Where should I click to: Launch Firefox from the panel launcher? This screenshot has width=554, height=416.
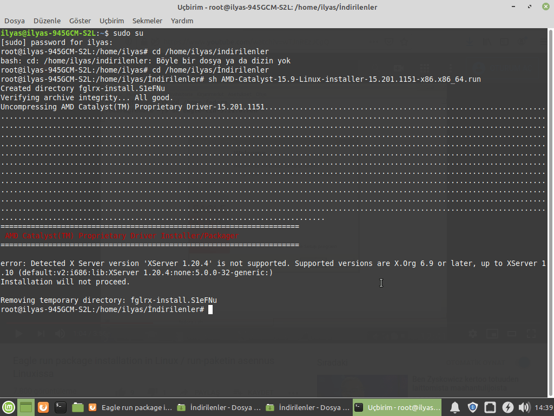(43, 407)
